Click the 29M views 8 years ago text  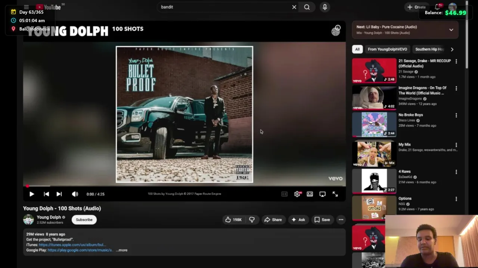point(46,234)
